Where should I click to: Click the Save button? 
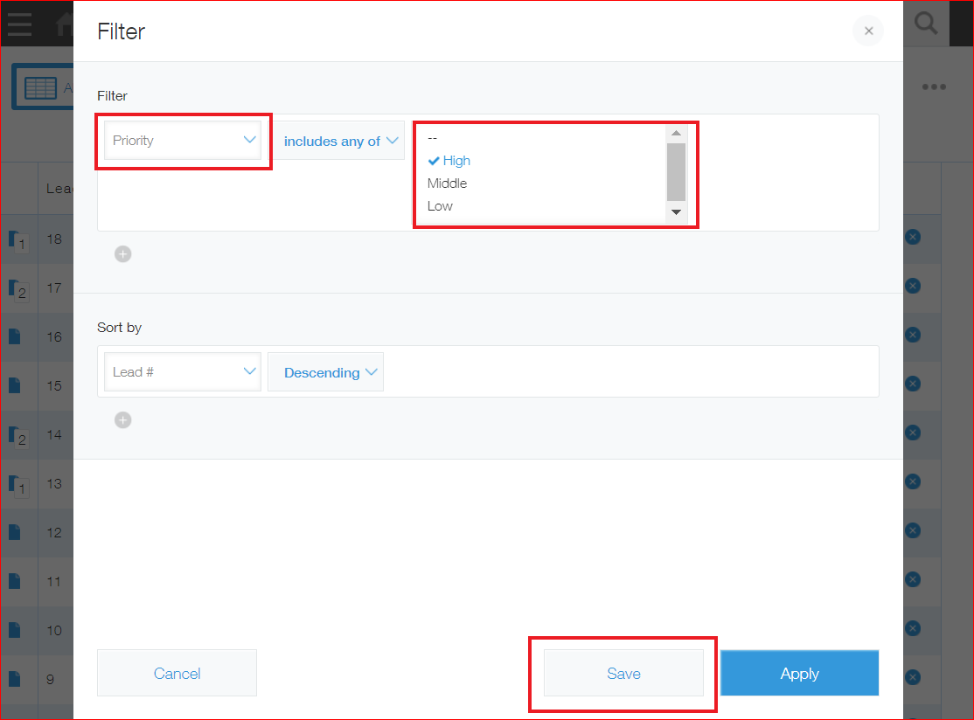623,673
